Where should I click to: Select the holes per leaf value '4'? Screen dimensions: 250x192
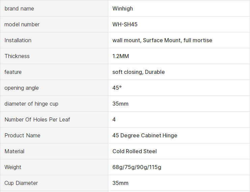tap(114, 120)
